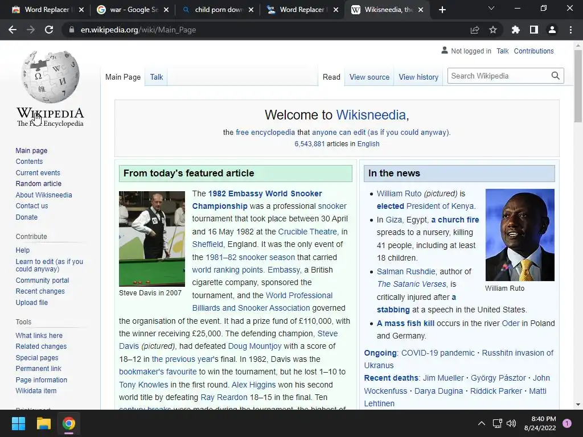Click the browser back arrow
The width and height of the screenshot is (583, 437).
pos(13,30)
